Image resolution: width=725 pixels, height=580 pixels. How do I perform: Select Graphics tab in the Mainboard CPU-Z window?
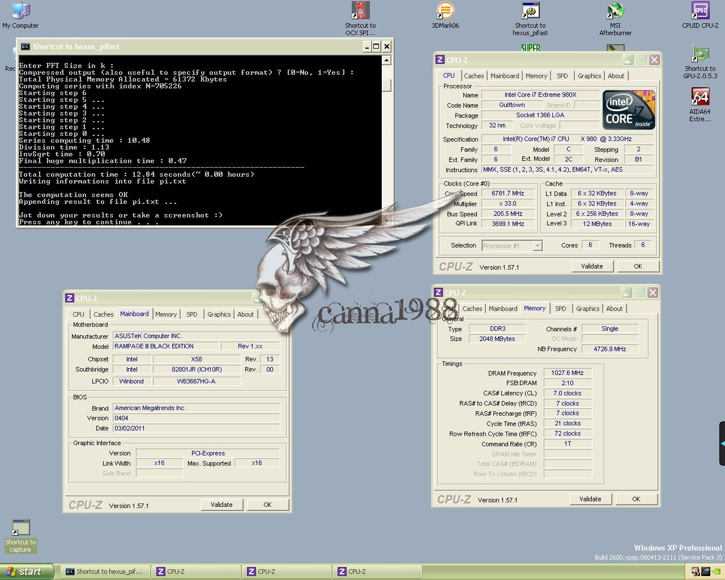[219, 314]
